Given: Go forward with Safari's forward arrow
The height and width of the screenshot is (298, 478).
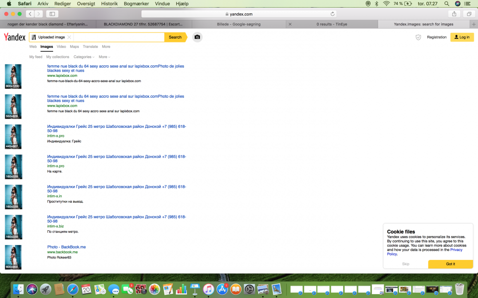Looking at the screenshot, I should (x=38, y=14).
